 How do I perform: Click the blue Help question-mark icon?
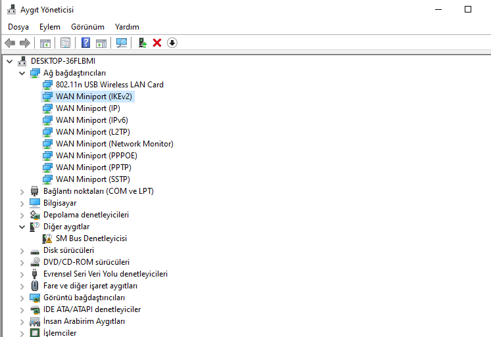point(85,43)
